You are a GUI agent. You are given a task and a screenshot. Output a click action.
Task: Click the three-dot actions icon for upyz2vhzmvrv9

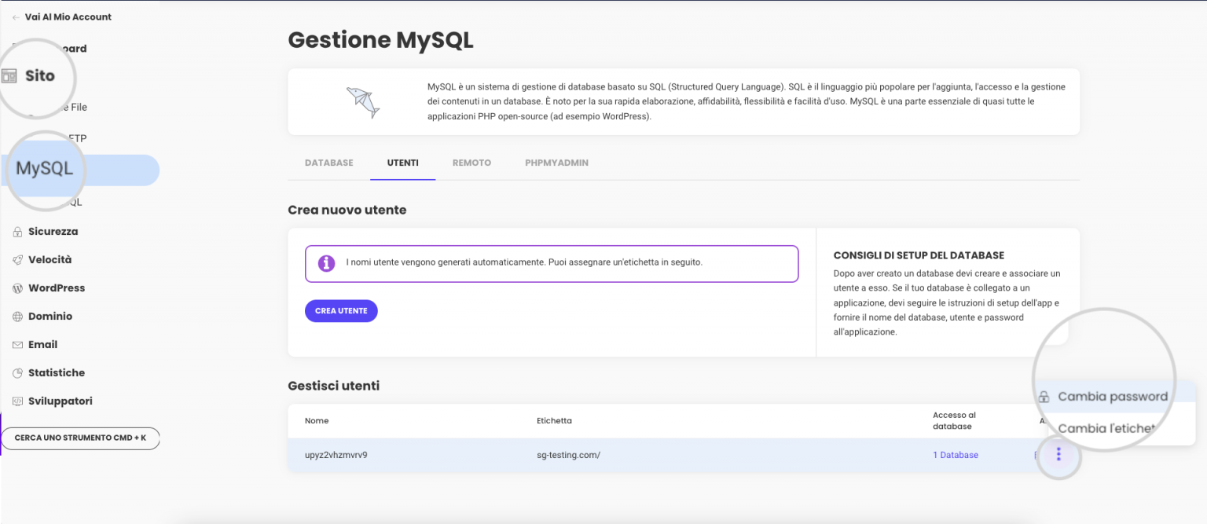[x=1058, y=454]
